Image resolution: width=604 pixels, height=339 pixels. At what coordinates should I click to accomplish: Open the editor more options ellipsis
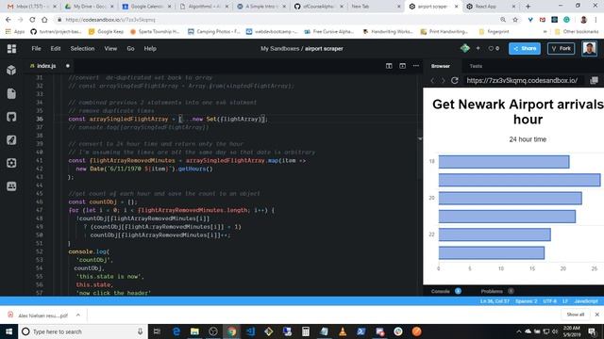click(416, 66)
